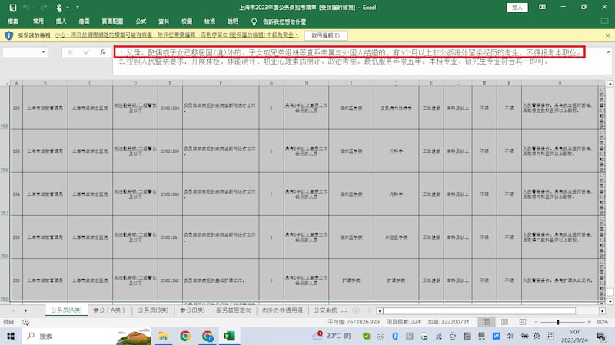The image size is (615, 345).
Task: Click the Select All corner box
Action: [x=5, y=83]
